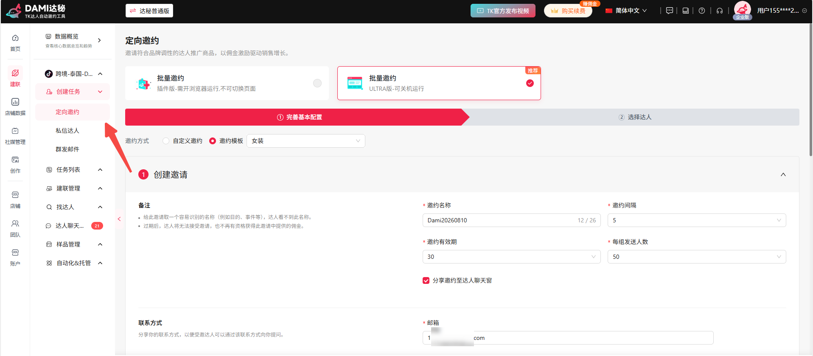Viewport: 813px width, 356px height.
Task: Click the 达人聊天 unread badge 21
Action: tap(97, 226)
